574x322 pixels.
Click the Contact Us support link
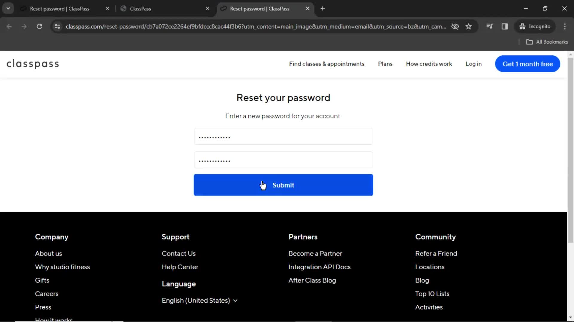coord(178,253)
